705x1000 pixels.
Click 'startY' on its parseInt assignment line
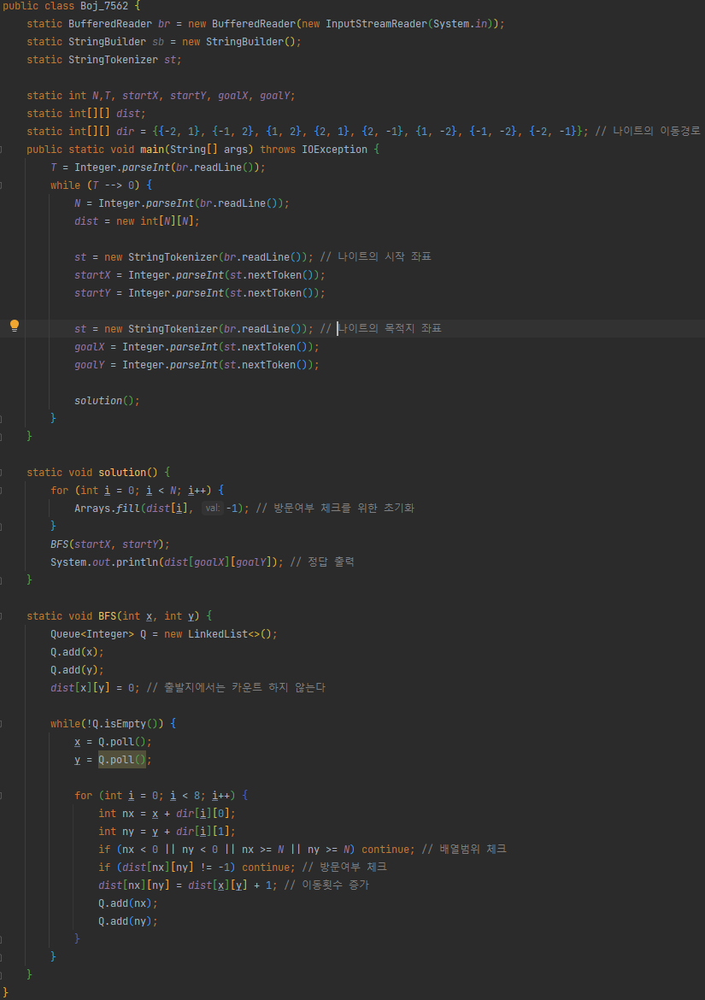[x=92, y=292]
